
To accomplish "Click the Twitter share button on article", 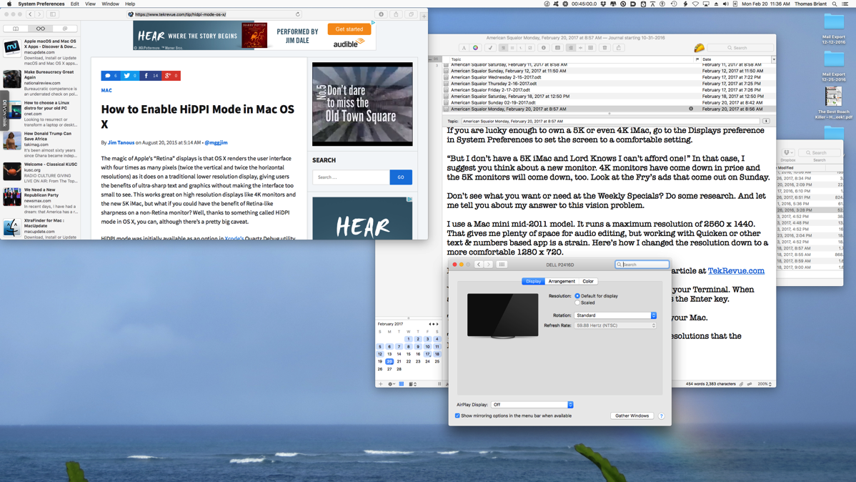I will click(x=130, y=76).
